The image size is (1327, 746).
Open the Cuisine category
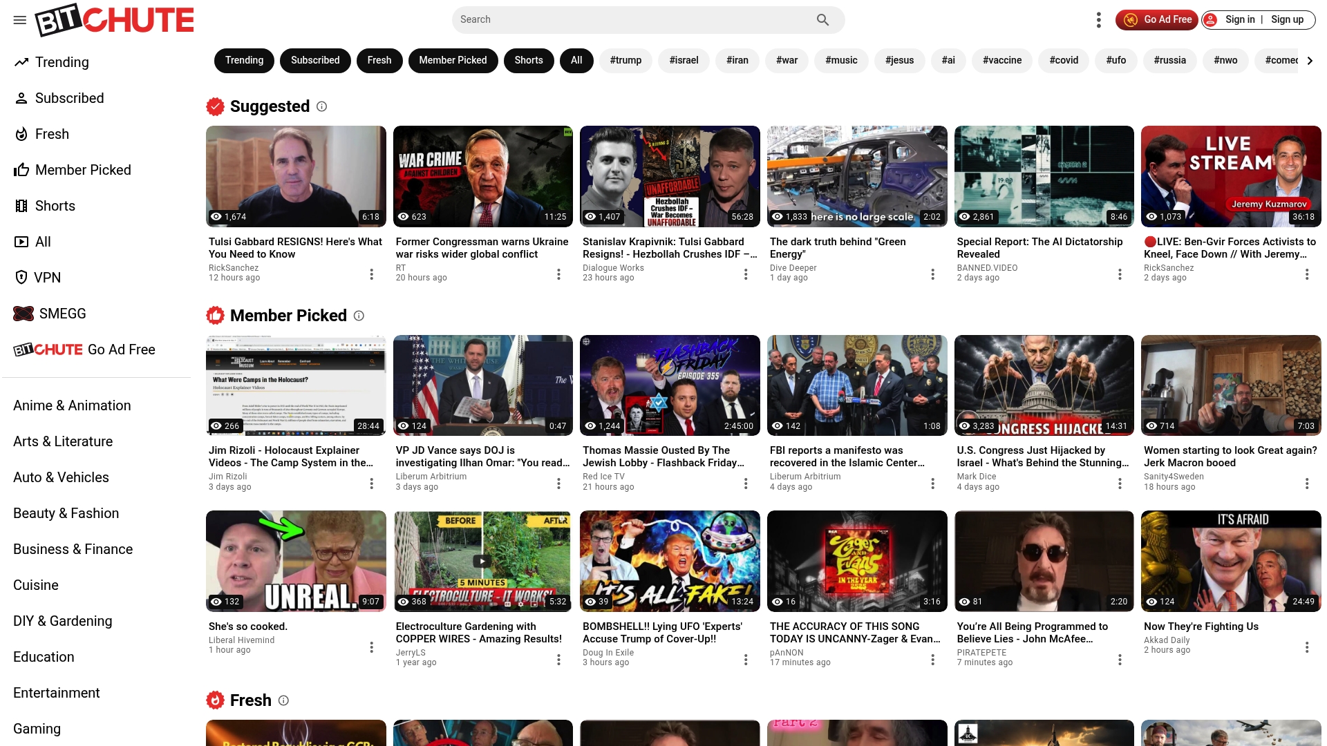point(36,585)
